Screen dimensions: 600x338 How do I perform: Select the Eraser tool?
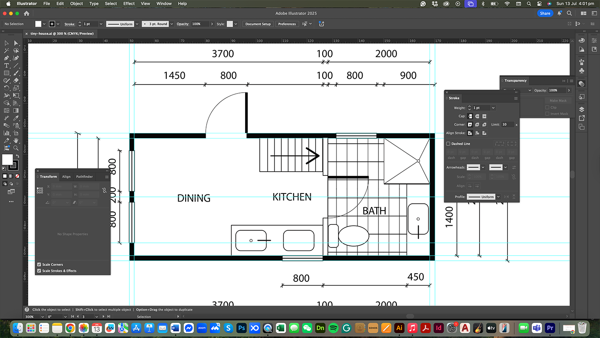tap(16, 81)
